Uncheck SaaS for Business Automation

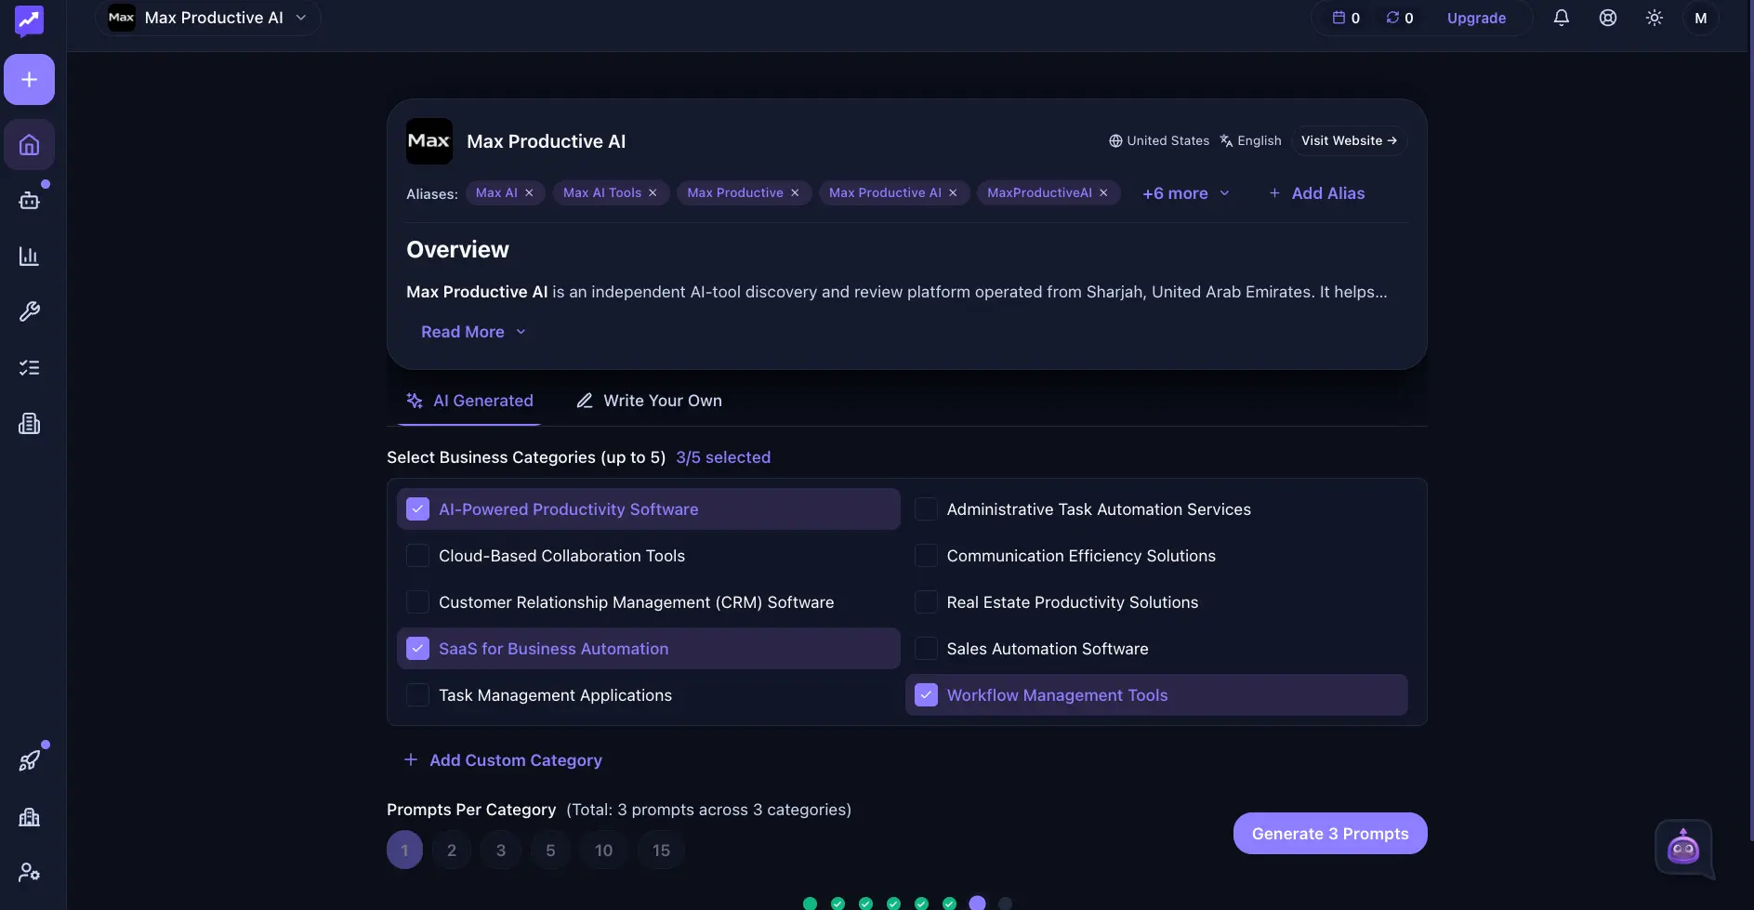pos(417,649)
